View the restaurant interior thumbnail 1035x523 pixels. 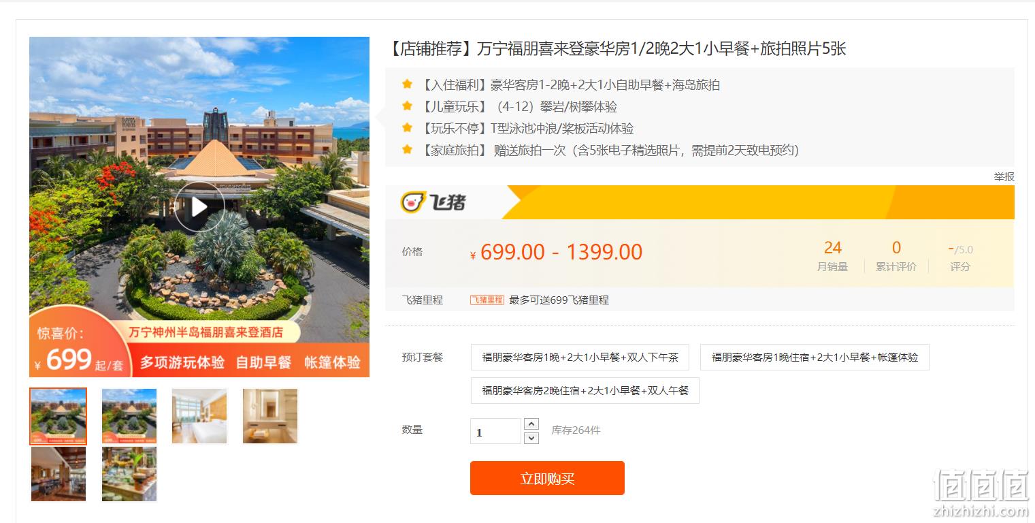[x=59, y=474]
